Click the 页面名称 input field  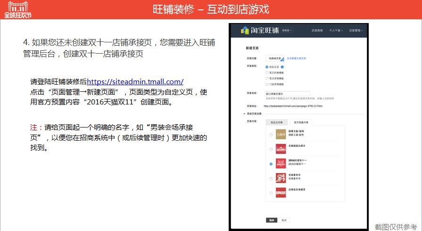pyautogui.click(x=288, y=94)
